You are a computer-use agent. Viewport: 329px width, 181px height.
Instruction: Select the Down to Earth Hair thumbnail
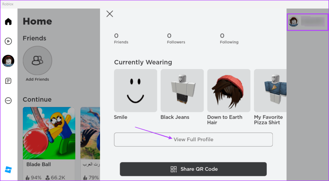pos(229,90)
